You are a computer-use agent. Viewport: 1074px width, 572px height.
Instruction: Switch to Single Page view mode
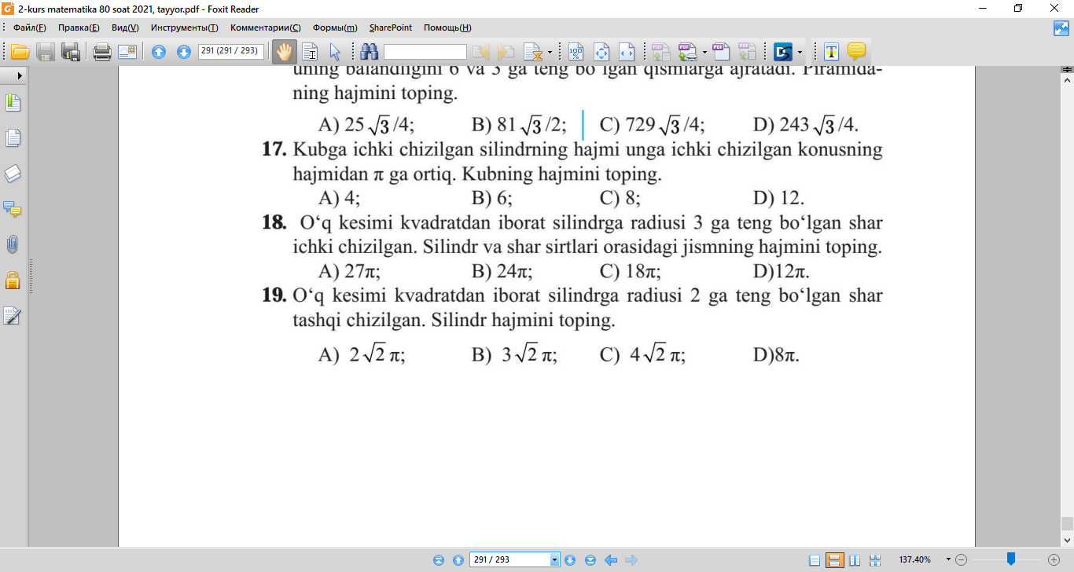click(x=815, y=559)
